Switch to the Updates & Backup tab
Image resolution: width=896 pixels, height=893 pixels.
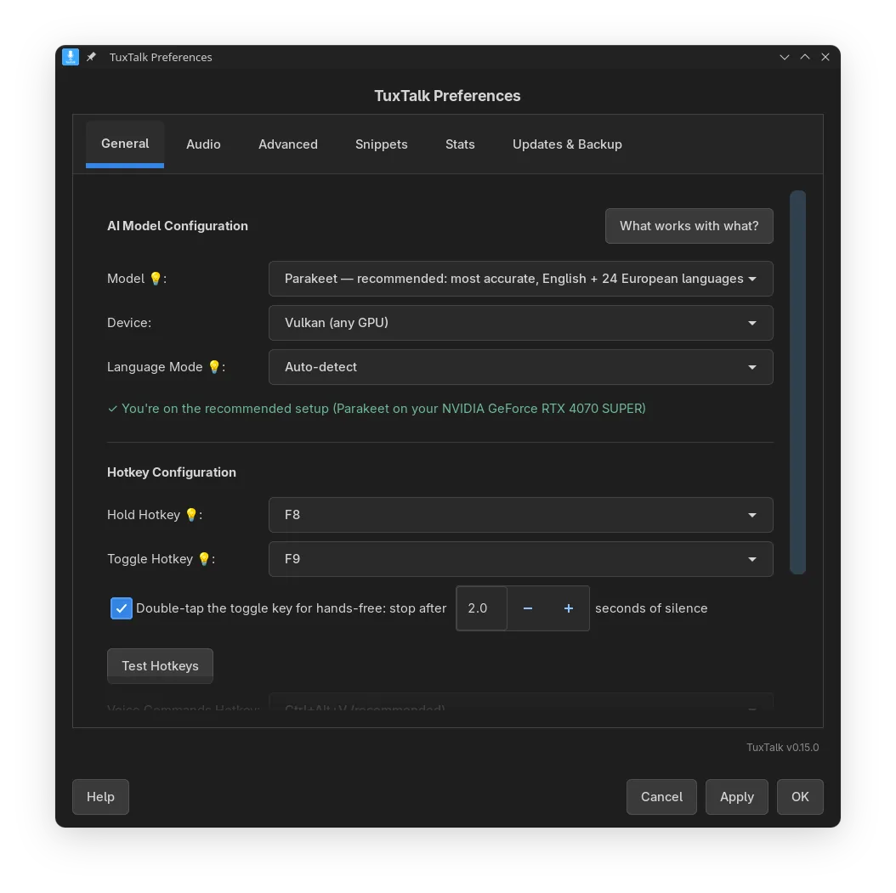click(567, 144)
